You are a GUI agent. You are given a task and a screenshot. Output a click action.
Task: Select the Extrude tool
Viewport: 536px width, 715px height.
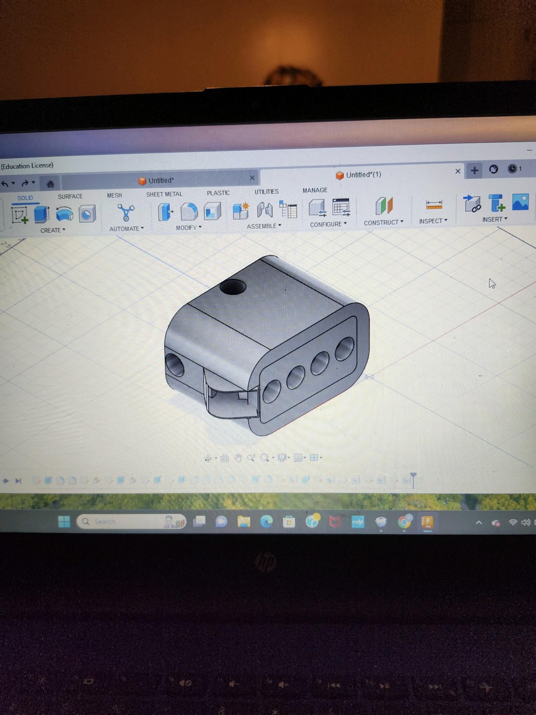pos(42,214)
